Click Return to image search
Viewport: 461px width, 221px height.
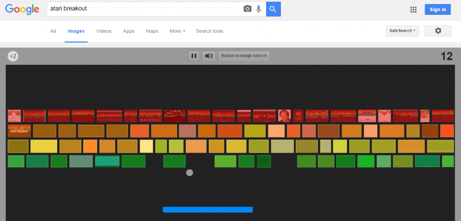(x=244, y=56)
